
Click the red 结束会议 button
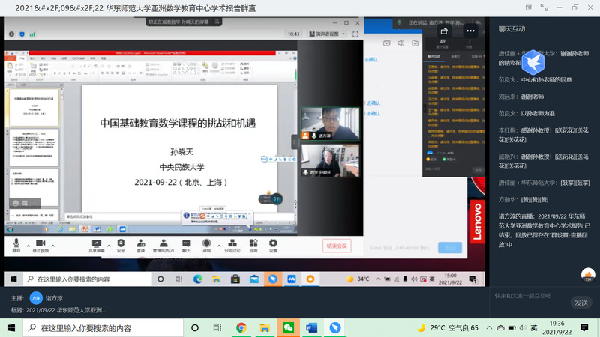[x=337, y=246]
